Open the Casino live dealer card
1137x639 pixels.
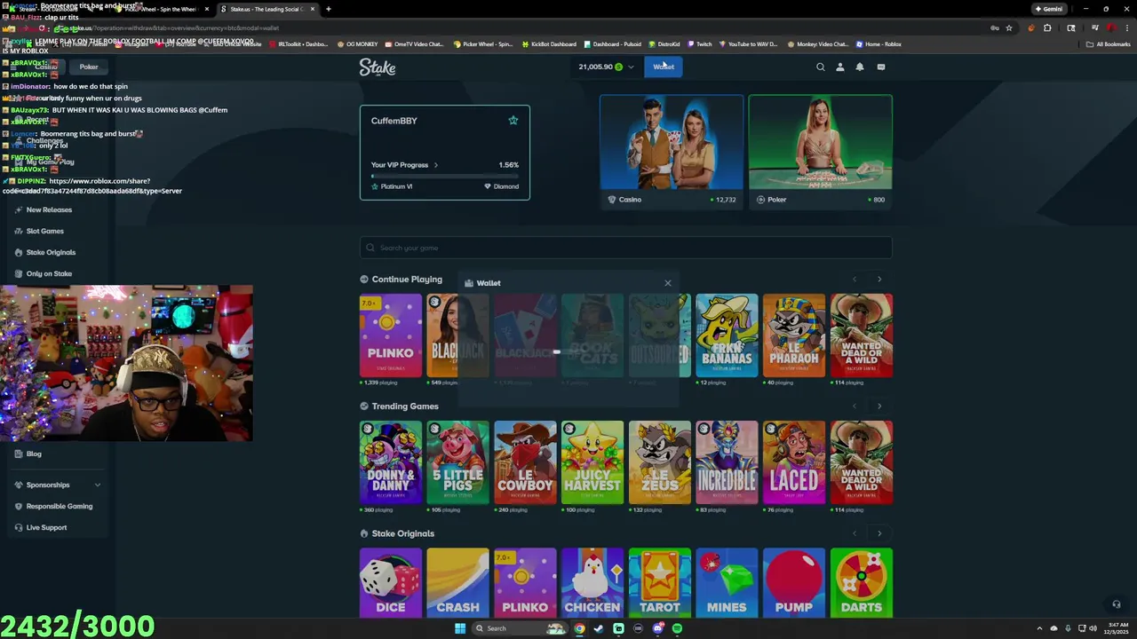click(x=672, y=152)
